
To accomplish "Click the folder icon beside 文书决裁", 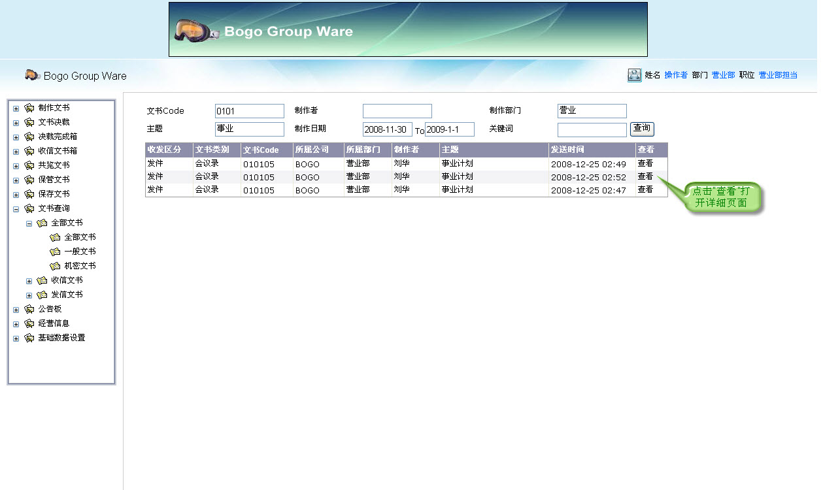I will point(29,122).
